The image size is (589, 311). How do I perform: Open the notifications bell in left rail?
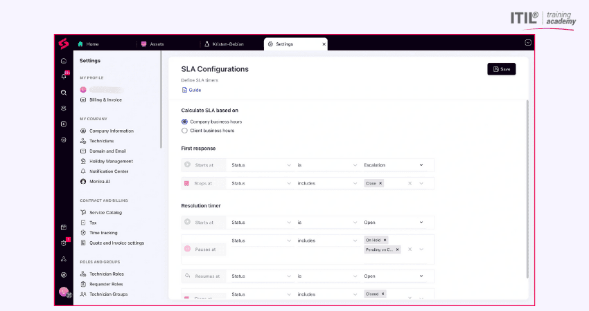click(x=64, y=76)
